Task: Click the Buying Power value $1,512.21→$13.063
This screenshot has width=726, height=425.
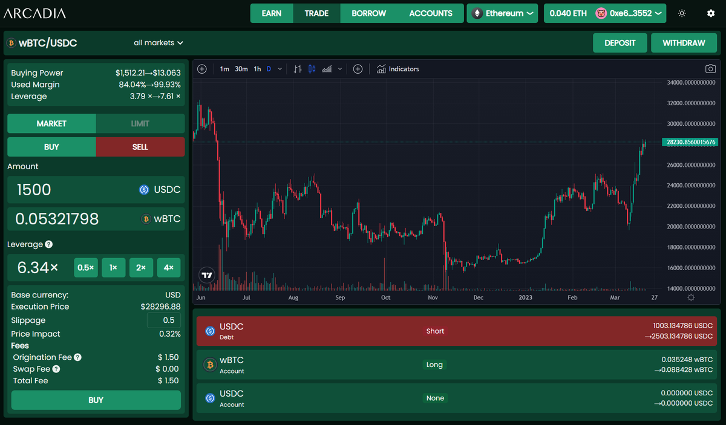Action: (148, 73)
